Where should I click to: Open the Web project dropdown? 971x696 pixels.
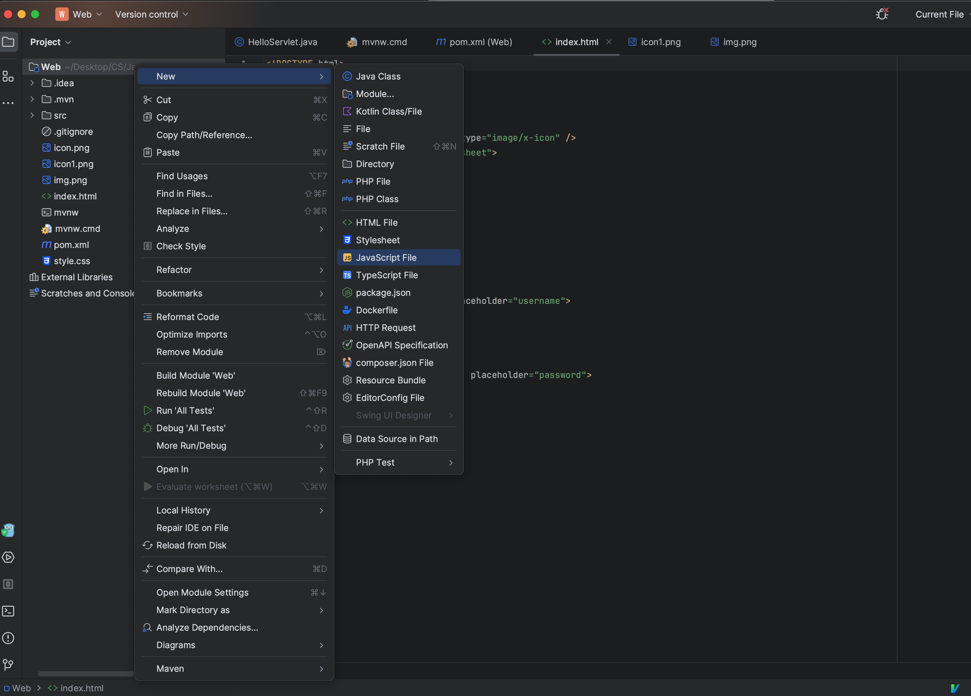click(x=79, y=14)
